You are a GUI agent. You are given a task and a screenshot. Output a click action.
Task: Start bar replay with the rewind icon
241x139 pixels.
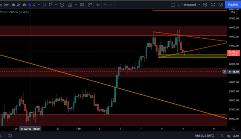[98, 5]
